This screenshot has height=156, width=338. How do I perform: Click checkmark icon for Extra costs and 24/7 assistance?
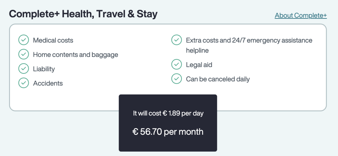click(177, 40)
